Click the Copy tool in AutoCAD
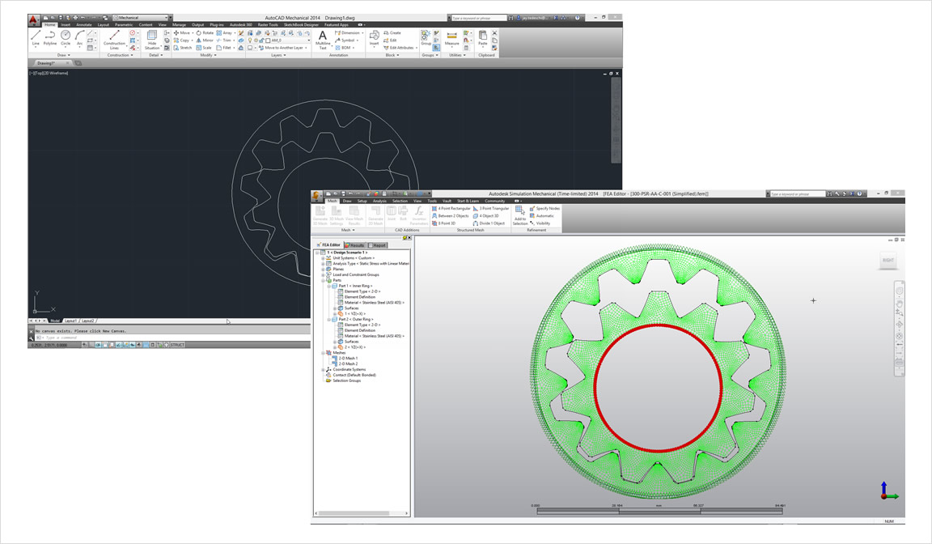Screen dimensions: 932x544 click(181, 40)
